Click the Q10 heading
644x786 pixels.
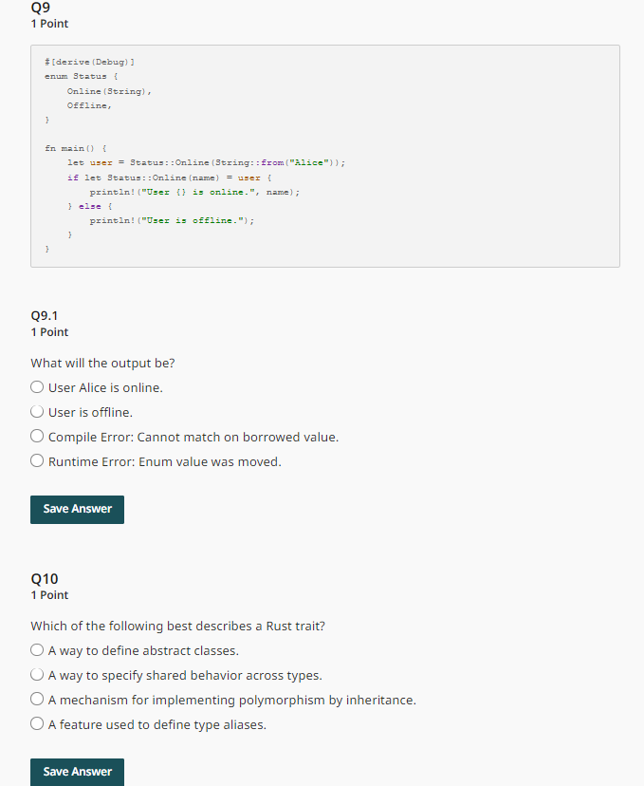point(43,578)
